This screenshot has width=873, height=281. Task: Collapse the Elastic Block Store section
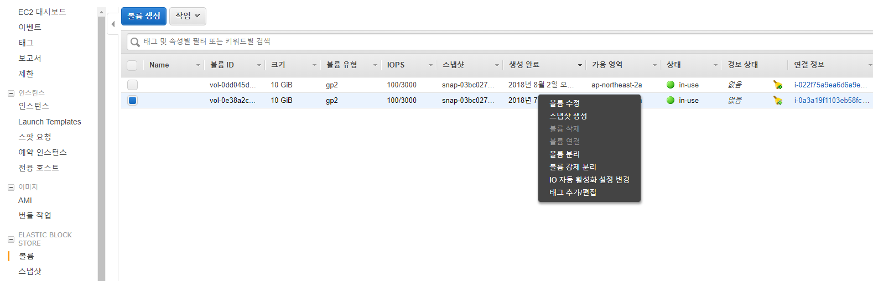(x=11, y=239)
